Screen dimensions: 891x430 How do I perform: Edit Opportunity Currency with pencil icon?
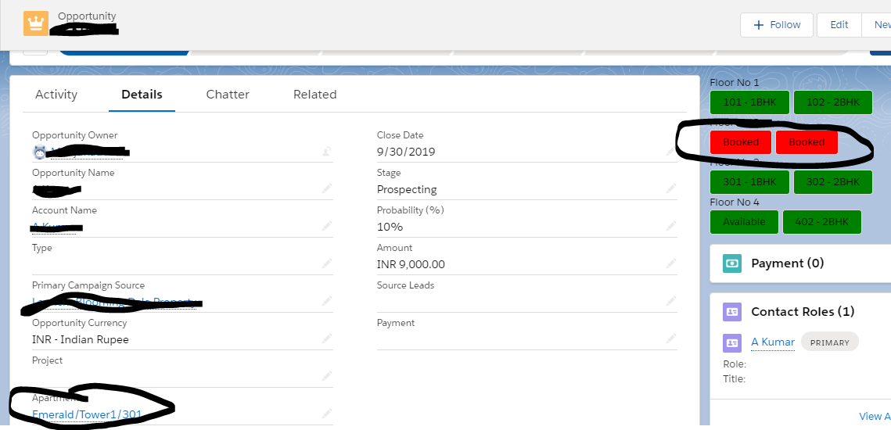pyautogui.click(x=326, y=339)
